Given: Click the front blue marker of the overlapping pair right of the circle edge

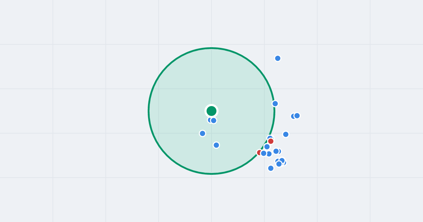Looking at the screenshot, I should pyautogui.click(x=276, y=151).
